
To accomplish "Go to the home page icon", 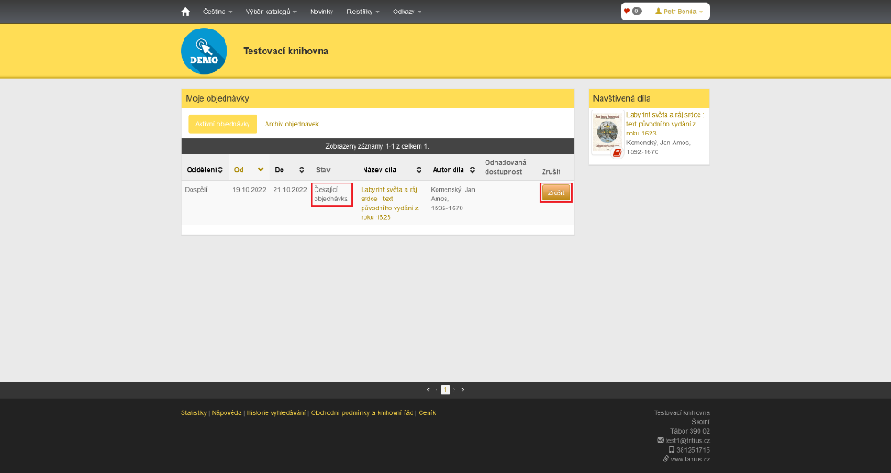I will (185, 12).
